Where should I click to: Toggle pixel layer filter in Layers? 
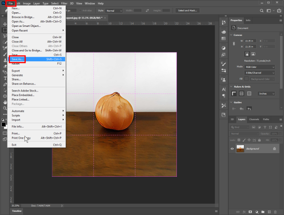[x=254, y=127]
